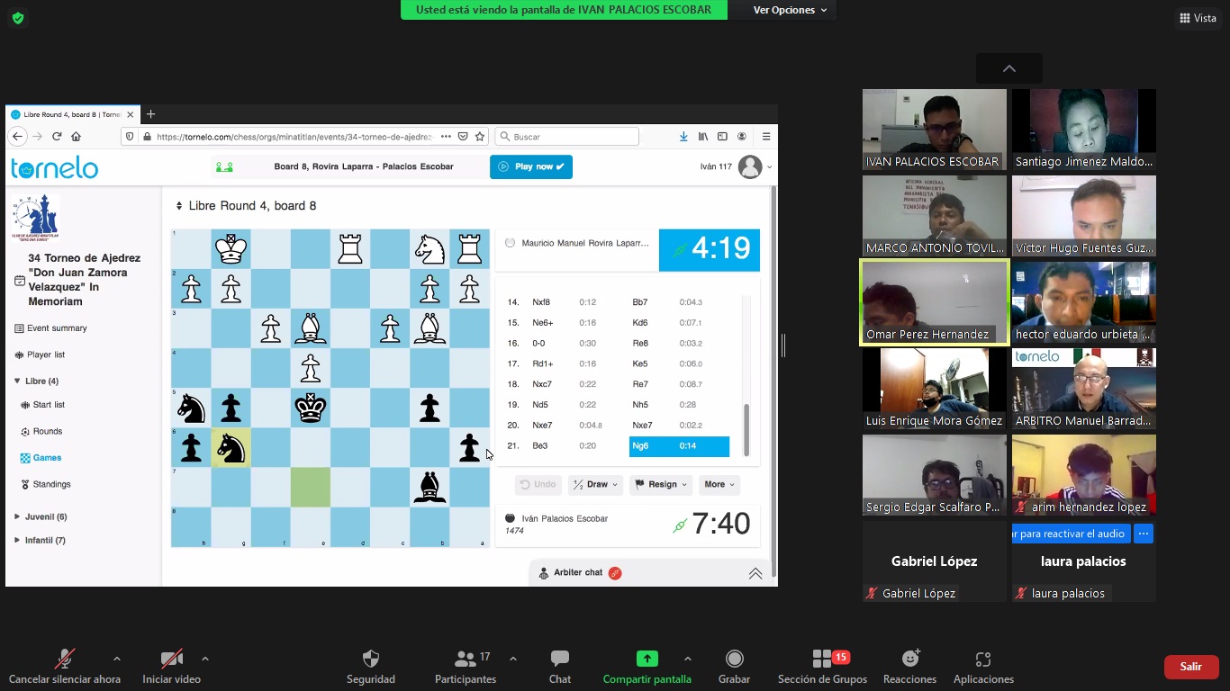
Task: Toggle Compartir pantalla screen sharing
Action: [x=647, y=660]
